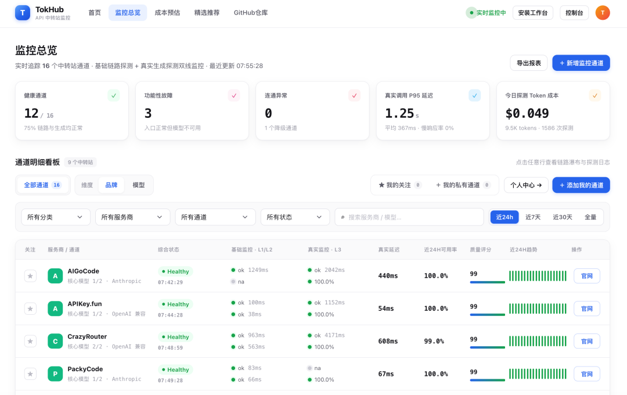Screen dimensions: 627x395
Task: Click the AIGoCode 24H trend chart
Action: click(x=538, y=276)
